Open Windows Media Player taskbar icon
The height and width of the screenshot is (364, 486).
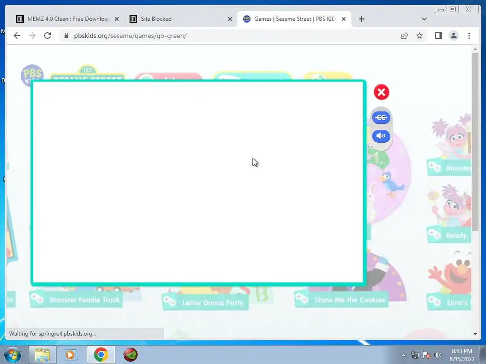point(71,355)
